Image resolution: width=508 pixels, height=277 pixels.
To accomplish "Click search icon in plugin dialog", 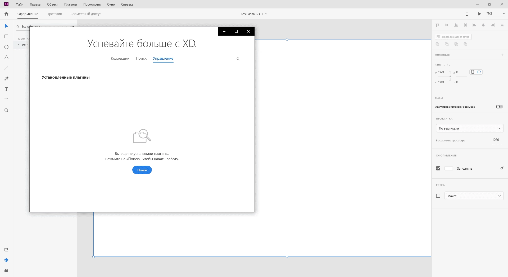I will [x=238, y=59].
